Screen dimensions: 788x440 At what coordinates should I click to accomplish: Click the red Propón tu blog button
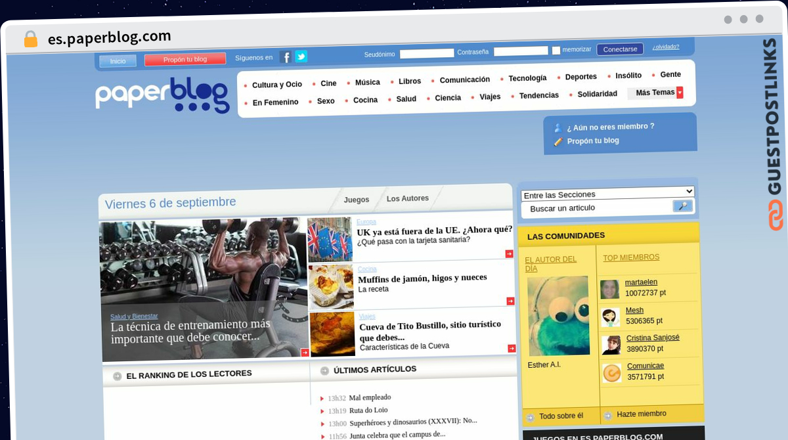tap(185, 59)
